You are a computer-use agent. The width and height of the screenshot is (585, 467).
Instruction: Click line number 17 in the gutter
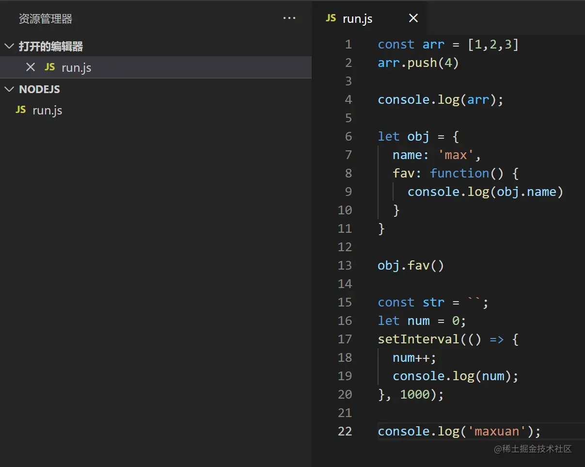(345, 339)
